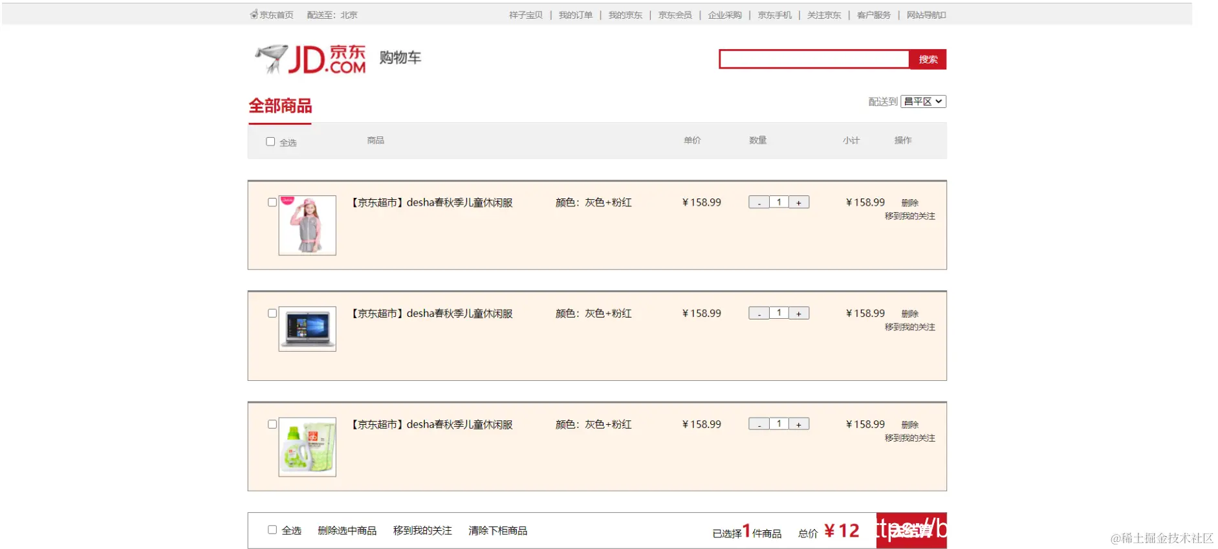Click 移到我的关注 in the laptop row
This screenshot has height=549, width=1218.
[910, 327]
